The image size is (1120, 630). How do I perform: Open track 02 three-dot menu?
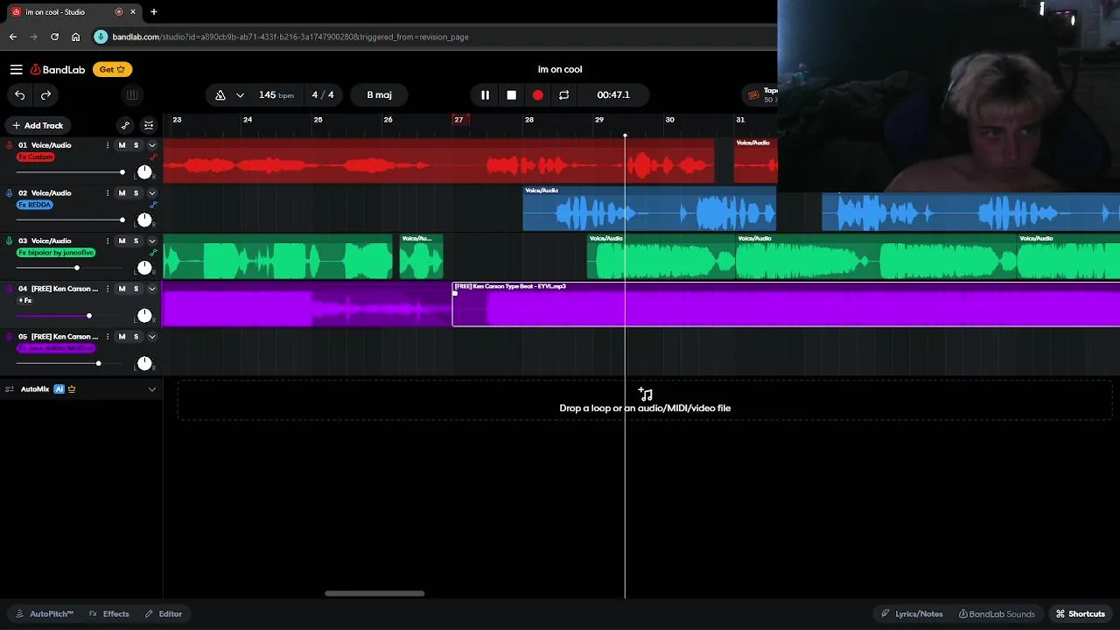[108, 193]
